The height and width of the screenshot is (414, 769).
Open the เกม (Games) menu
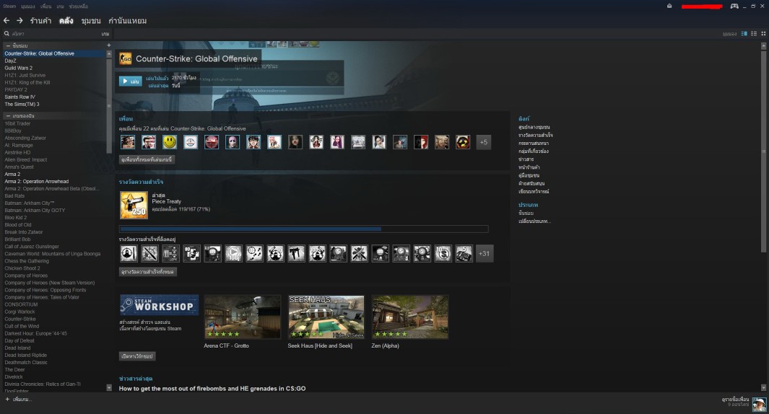(61, 6)
